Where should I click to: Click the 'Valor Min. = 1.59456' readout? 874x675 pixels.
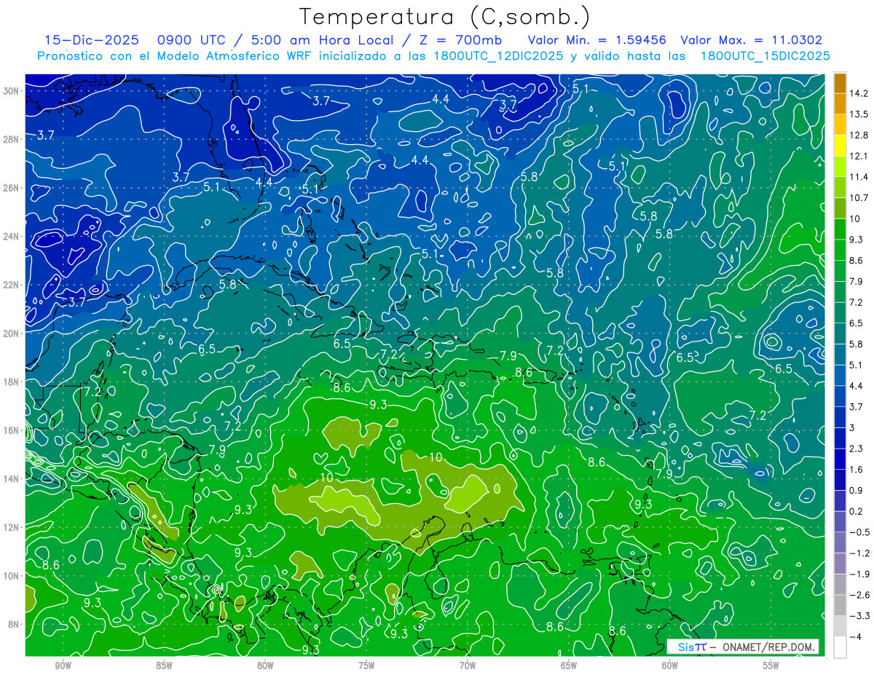(597, 40)
